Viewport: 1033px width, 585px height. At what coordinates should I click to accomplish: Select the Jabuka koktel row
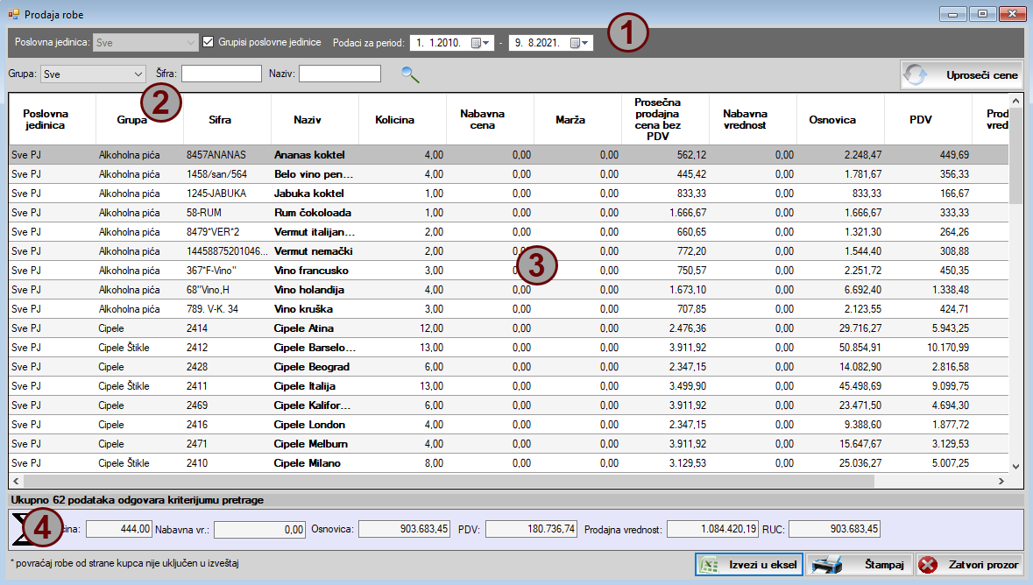(x=508, y=193)
